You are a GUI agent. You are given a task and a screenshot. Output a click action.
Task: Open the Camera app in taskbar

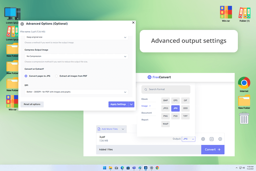(x=116, y=168)
